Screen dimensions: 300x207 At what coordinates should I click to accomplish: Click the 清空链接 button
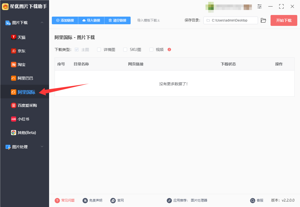tap(118, 20)
